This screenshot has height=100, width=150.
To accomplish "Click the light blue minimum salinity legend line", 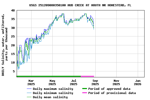I will point(29,93).
